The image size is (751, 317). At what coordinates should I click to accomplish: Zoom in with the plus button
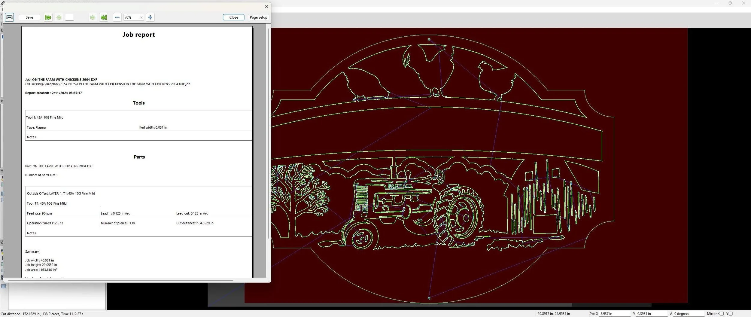tap(150, 17)
